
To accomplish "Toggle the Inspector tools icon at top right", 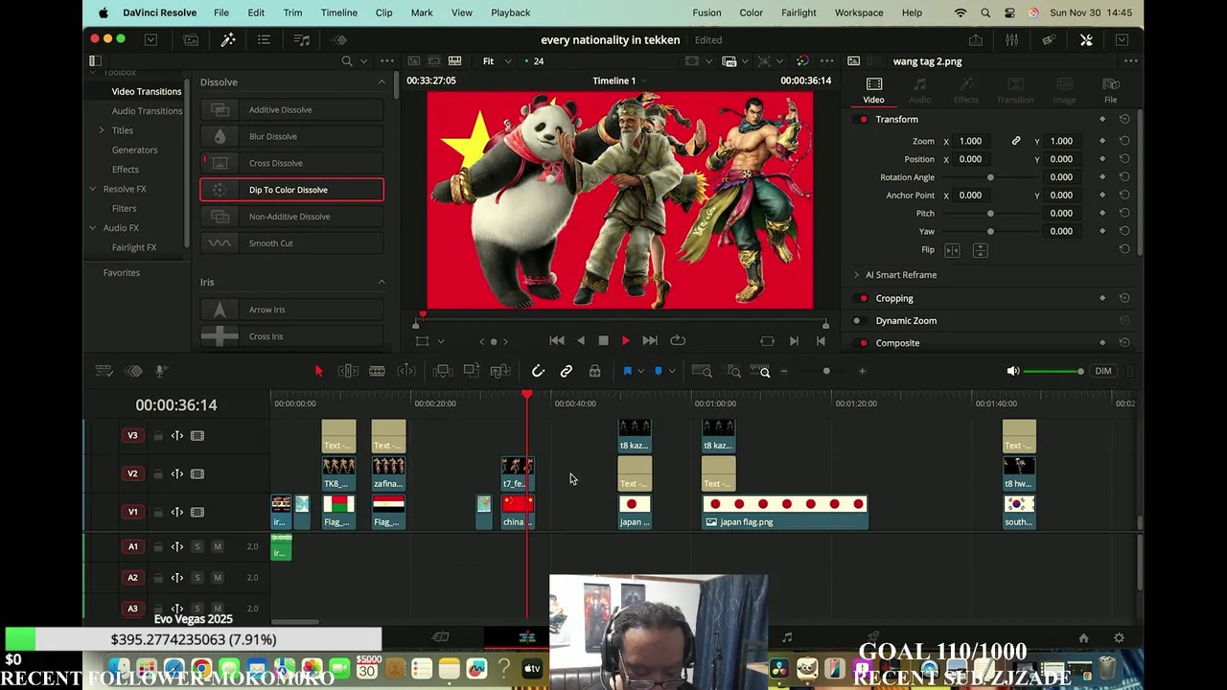I will click(x=1086, y=39).
